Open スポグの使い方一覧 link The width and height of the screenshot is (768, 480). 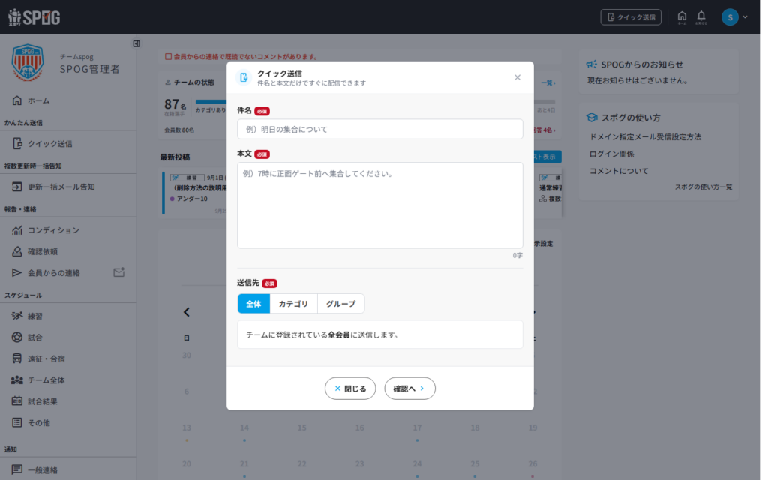(x=703, y=187)
